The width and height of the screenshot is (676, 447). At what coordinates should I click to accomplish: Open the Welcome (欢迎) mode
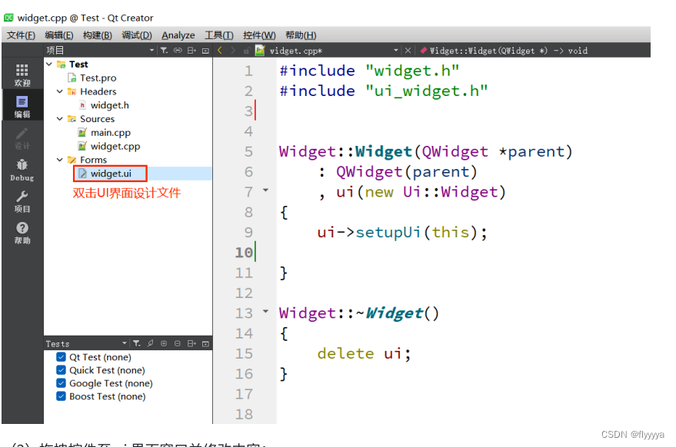pos(22,75)
